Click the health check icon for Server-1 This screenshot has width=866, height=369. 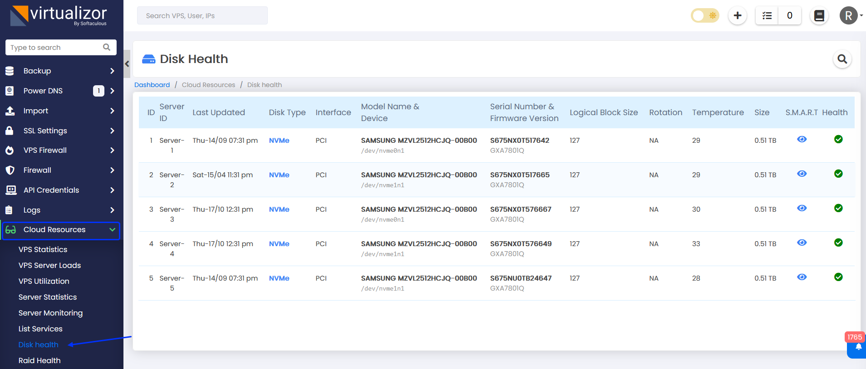point(838,139)
